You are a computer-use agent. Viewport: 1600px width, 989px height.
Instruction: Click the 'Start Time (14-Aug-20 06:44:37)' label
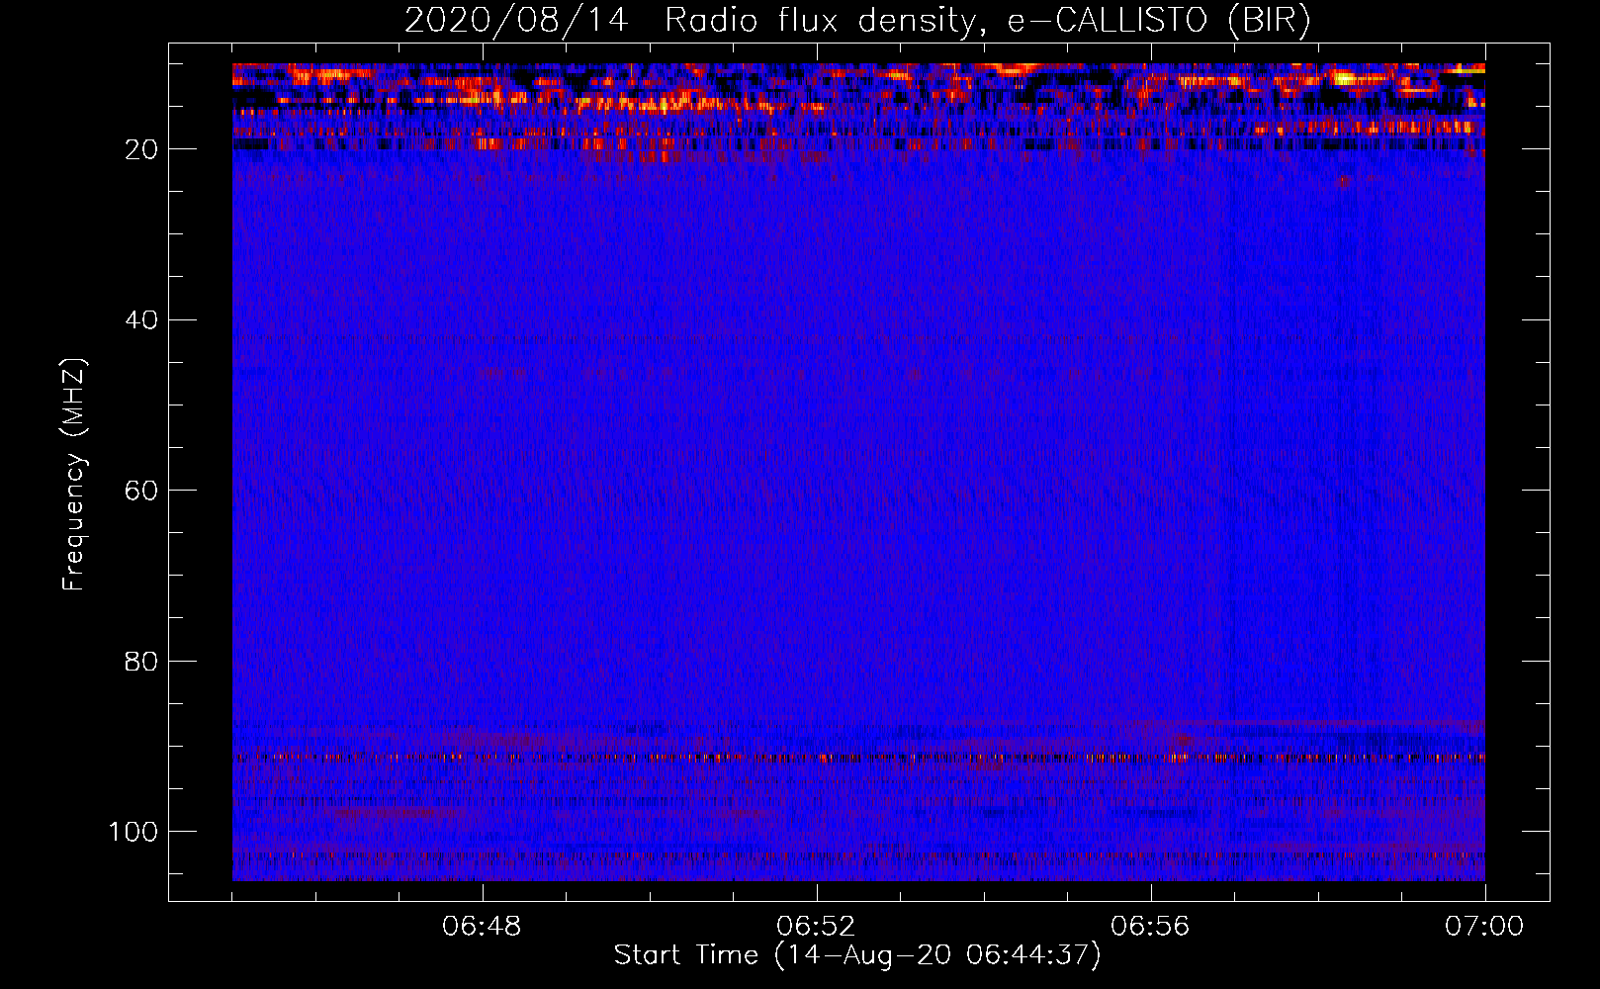[857, 955]
